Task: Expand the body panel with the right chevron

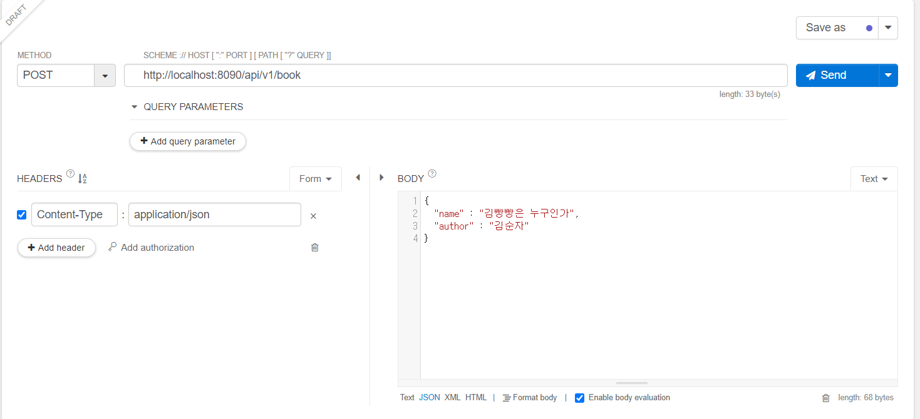Action: (381, 177)
